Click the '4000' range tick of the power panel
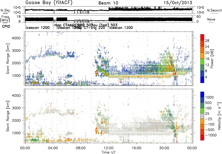This screenshot has width=222, height=154. 16,38
